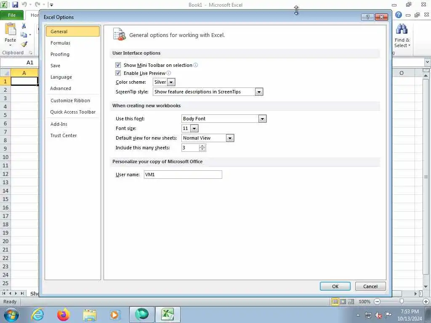Open the Trust Center category

72,135
